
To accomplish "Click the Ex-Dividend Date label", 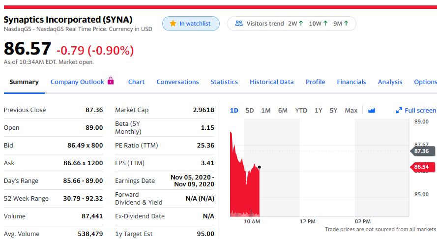I will [140, 216].
